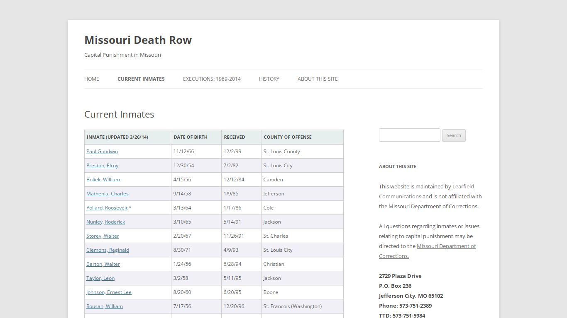
Task: Click the St. Charles county cell
Action: tap(302, 236)
